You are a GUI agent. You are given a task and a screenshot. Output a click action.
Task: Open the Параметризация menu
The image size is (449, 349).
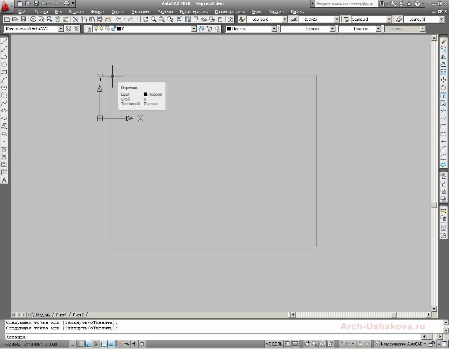pos(230,12)
